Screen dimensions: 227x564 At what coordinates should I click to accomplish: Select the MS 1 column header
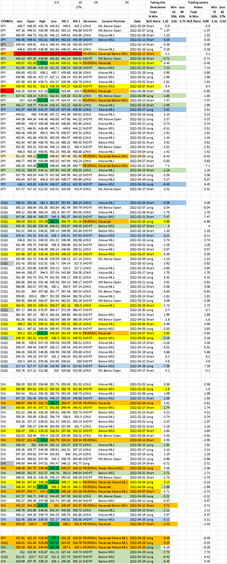point(77,21)
